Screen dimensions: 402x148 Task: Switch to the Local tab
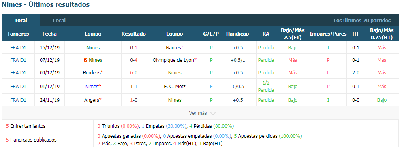tap(59, 21)
